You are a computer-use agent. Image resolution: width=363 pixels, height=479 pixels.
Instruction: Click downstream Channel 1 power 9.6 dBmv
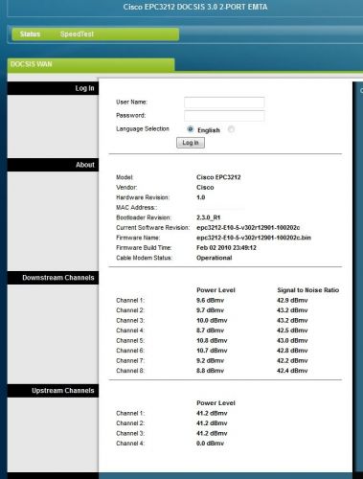click(210, 301)
